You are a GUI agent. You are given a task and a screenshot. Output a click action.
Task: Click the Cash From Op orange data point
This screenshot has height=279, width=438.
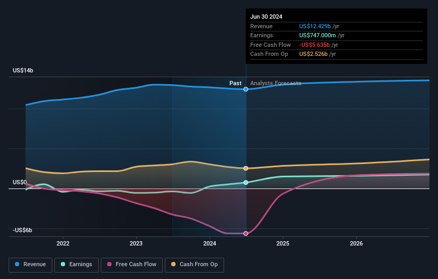tap(246, 168)
